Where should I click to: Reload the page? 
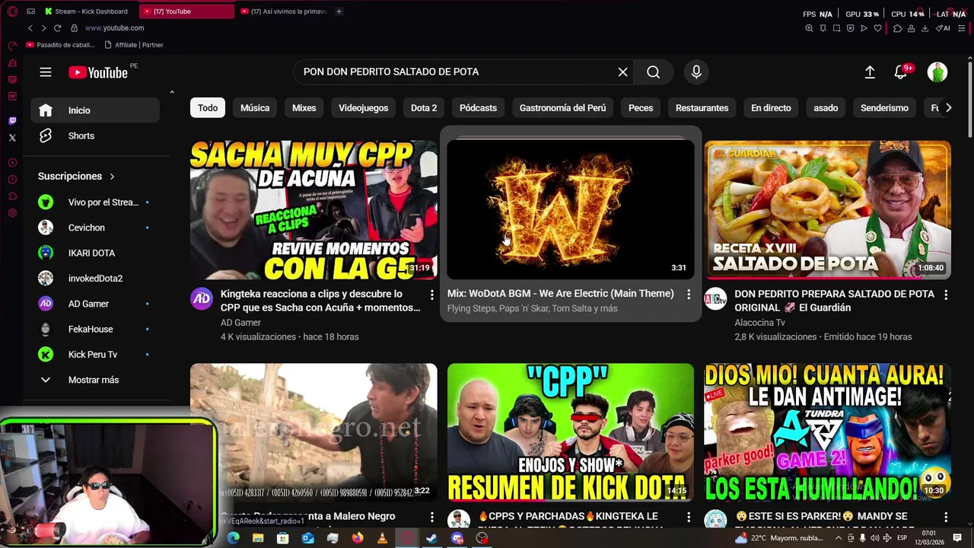coord(57,28)
